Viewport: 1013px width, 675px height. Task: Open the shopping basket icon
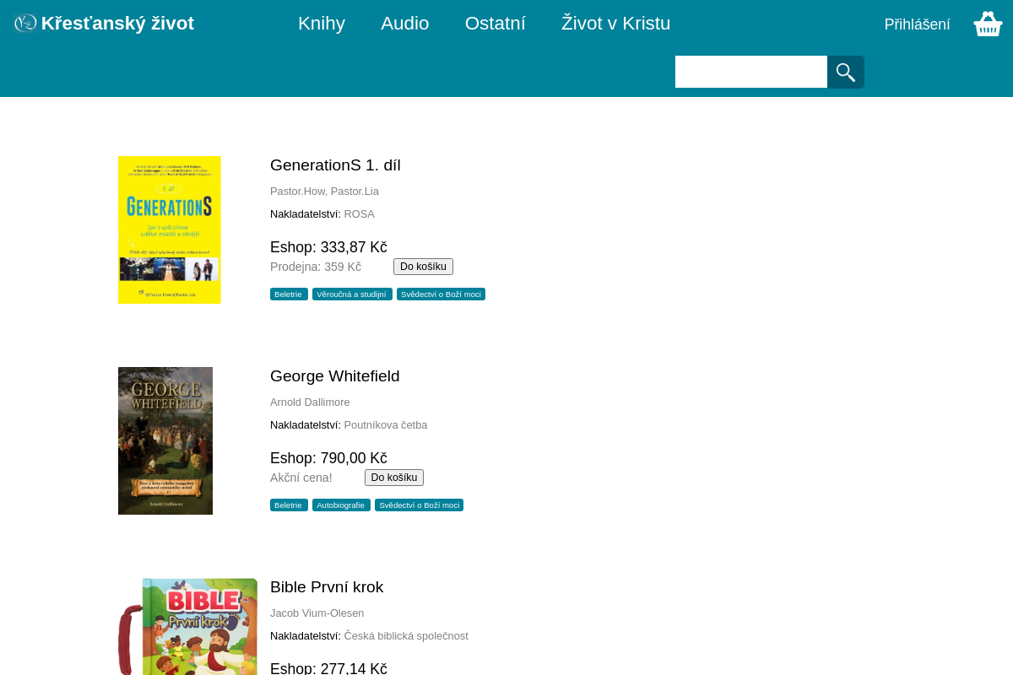pyautogui.click(x=988, y=24)
